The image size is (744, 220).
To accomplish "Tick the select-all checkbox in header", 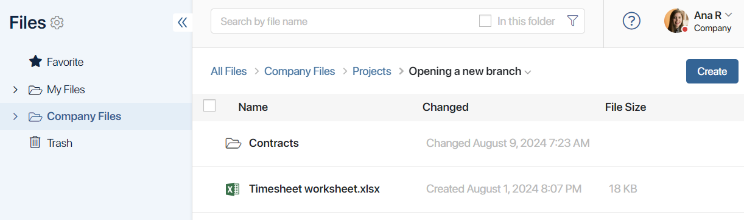I will pyautogui.click(x=209, y=105).
